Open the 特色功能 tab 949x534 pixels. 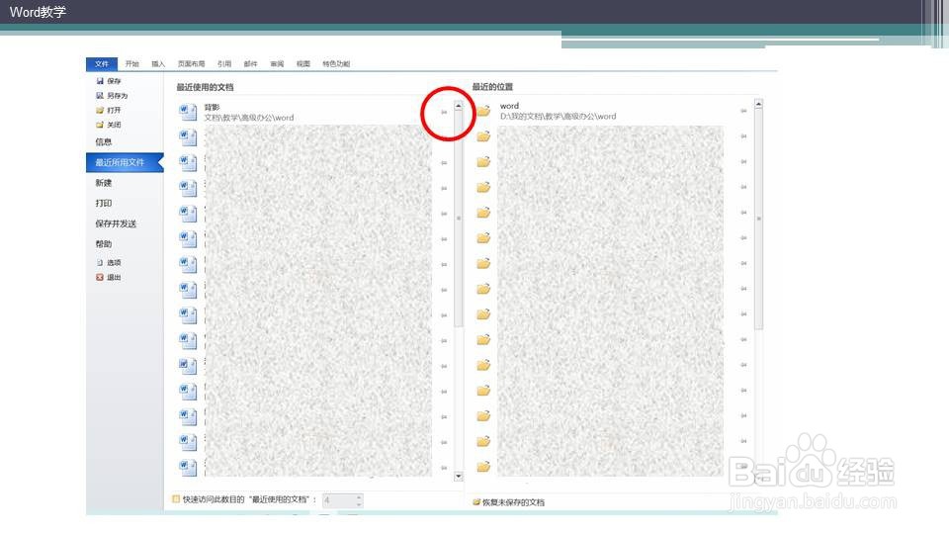point(336,63)
